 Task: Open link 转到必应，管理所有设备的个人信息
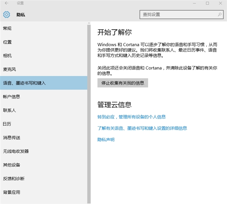click(132, 117)
